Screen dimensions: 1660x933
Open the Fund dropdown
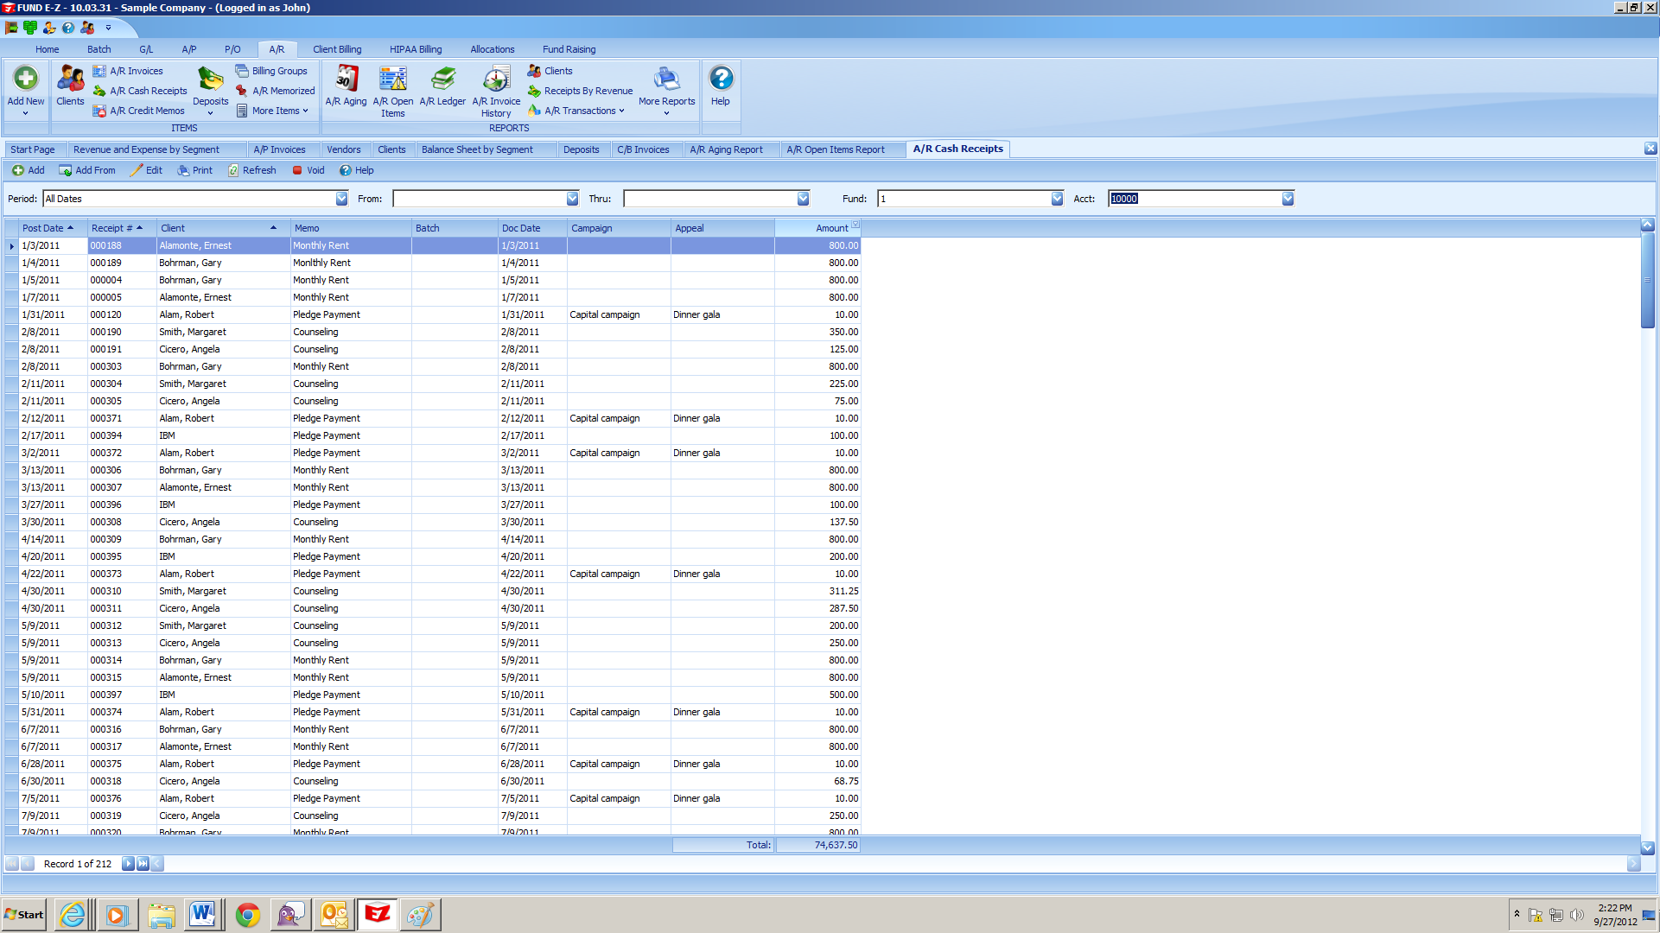(1057, 198)
